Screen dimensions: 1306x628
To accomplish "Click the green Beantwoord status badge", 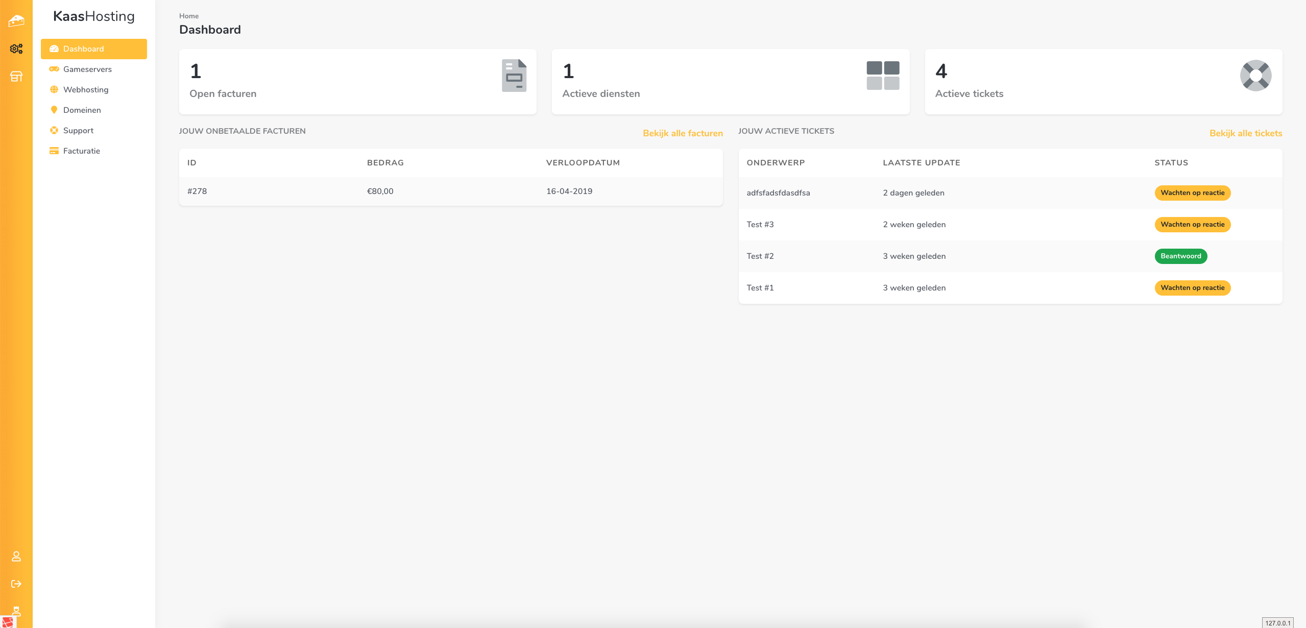I will pos(1180,256).
